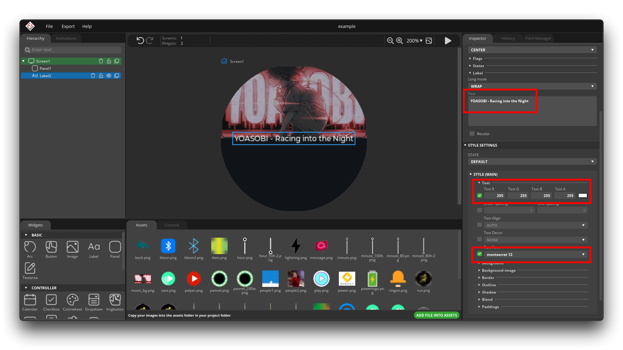
Task: Collapse the BASIC widgets group
Action: pyautogui.click(x=26, y=235)
